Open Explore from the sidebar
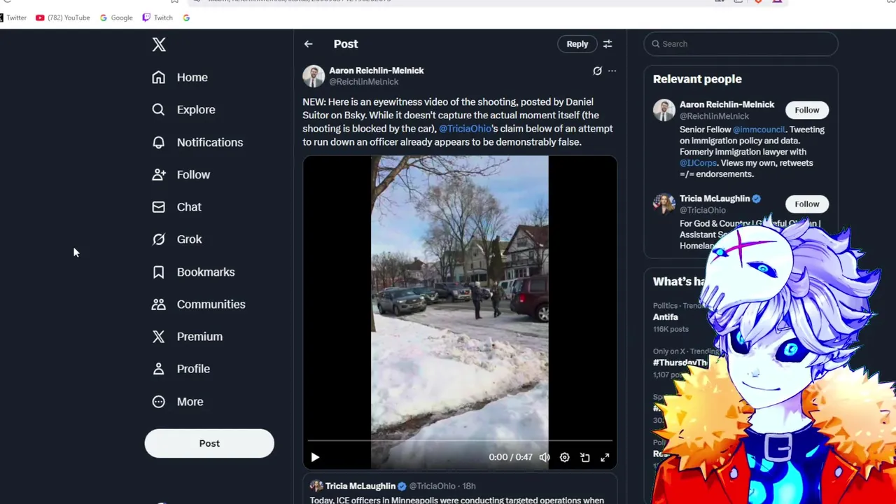 pyautogui.click(x=183, y=110)
